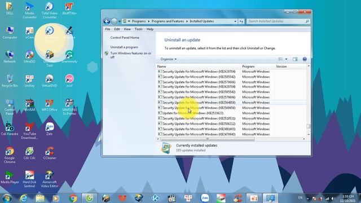361x203 pixels.
Task: Open the Help menu
Action: 150,29
